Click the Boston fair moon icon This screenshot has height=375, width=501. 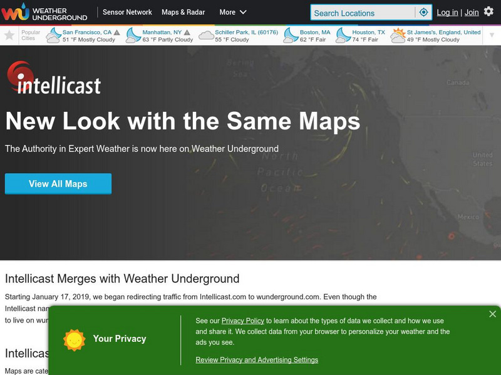tap(291, 36)
